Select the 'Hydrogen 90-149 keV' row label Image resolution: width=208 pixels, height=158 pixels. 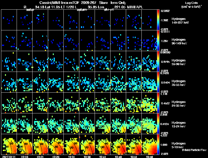coord(179,42)
